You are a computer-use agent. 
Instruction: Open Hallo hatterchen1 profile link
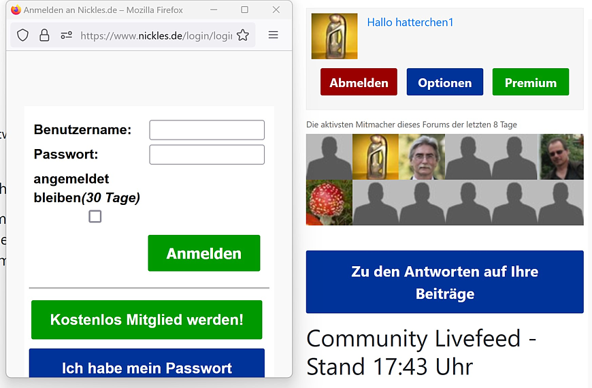[410, 22]
